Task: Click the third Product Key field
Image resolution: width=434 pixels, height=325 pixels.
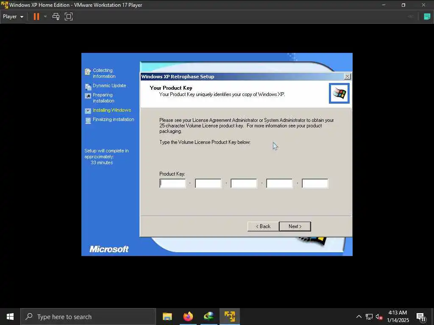Action: (244, 184)
